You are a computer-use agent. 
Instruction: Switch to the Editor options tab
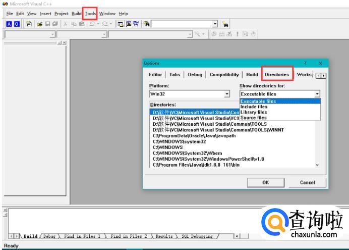click(x=155, y=74)
